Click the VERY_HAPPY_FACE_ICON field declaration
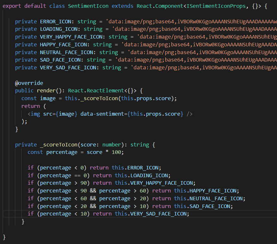 [73, 37]
